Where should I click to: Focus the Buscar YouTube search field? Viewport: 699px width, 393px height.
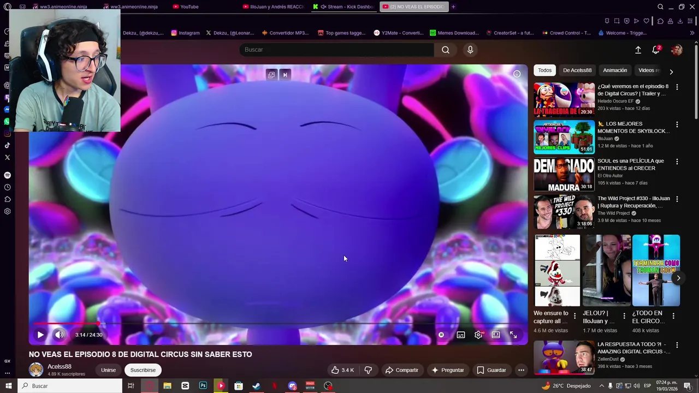click(336, 50)
